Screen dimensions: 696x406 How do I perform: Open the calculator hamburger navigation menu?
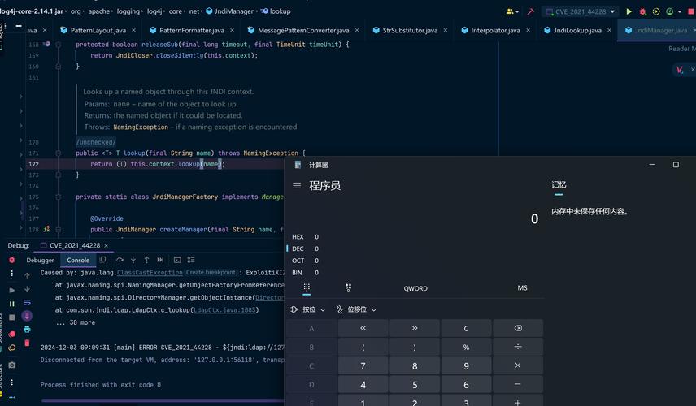[x=297, y=186]
